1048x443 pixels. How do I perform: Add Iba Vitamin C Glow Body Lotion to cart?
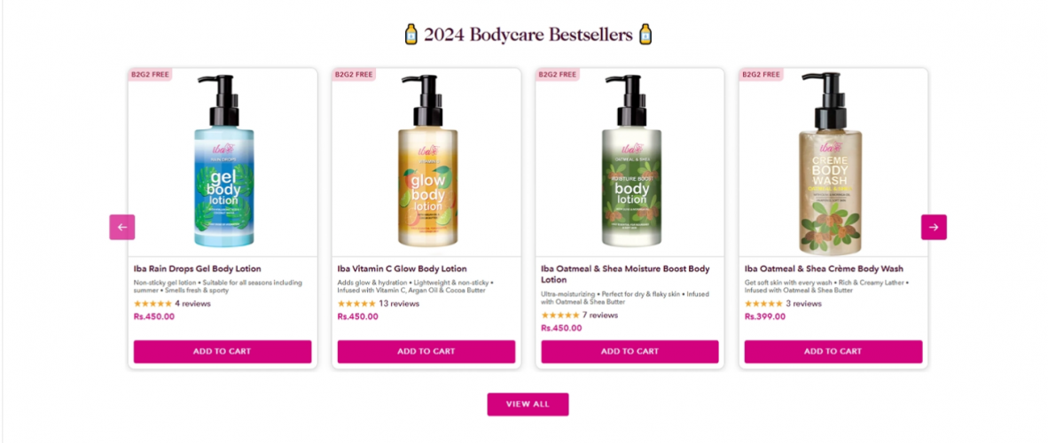(x=426, y=352)
